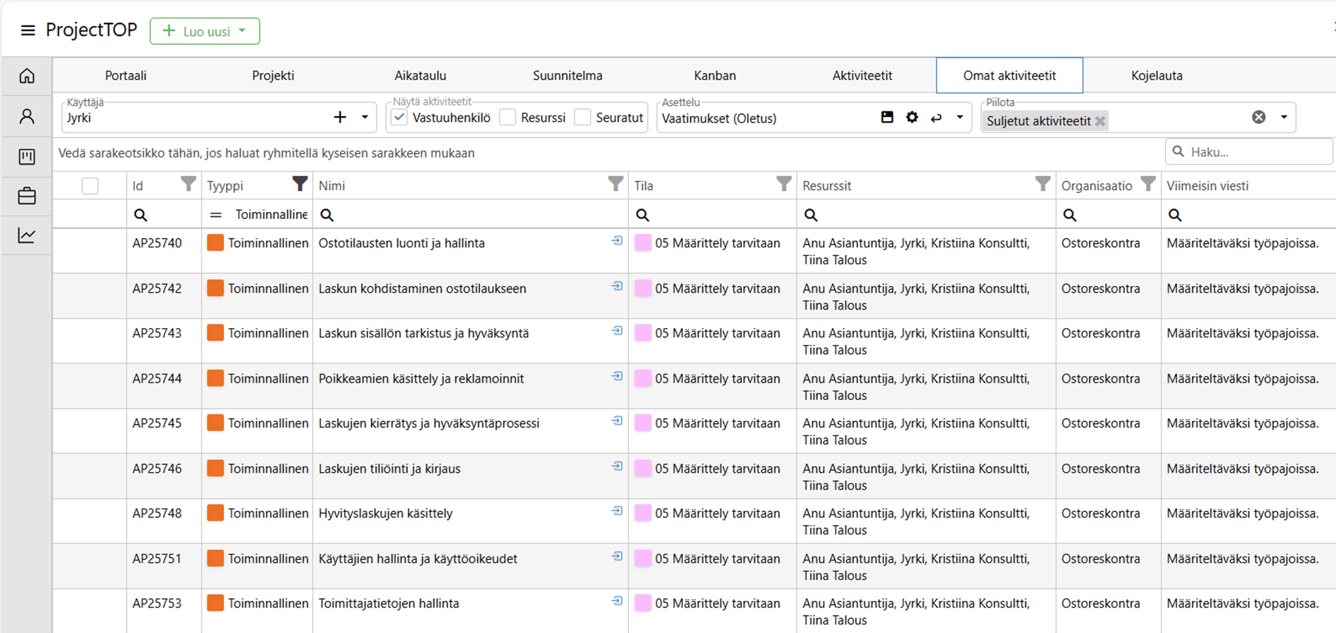Expand the Käyttäjä dropdown arrow
This screenshot has height=633, width=1336.
click(365, 118)
